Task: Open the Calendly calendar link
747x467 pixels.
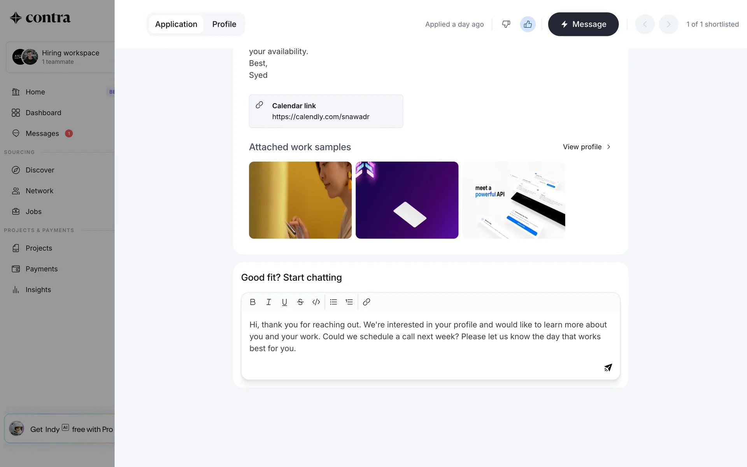Action: pyautogui.click(x=321, y=117)
